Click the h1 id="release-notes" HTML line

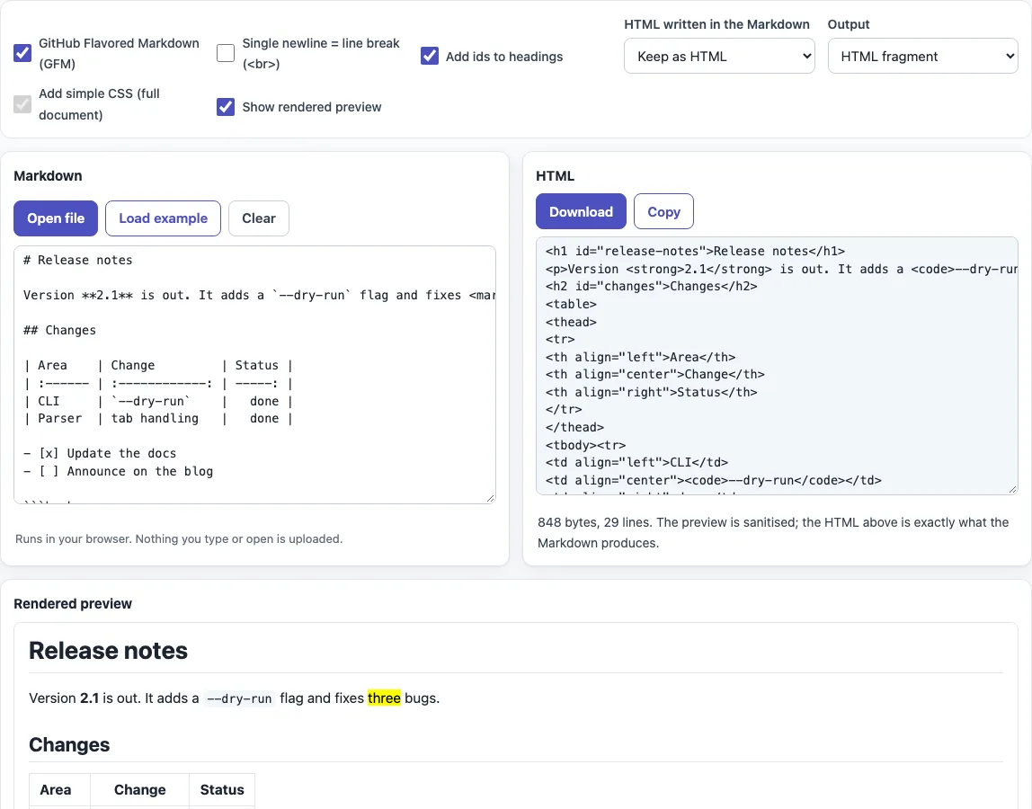click(695, 252)
